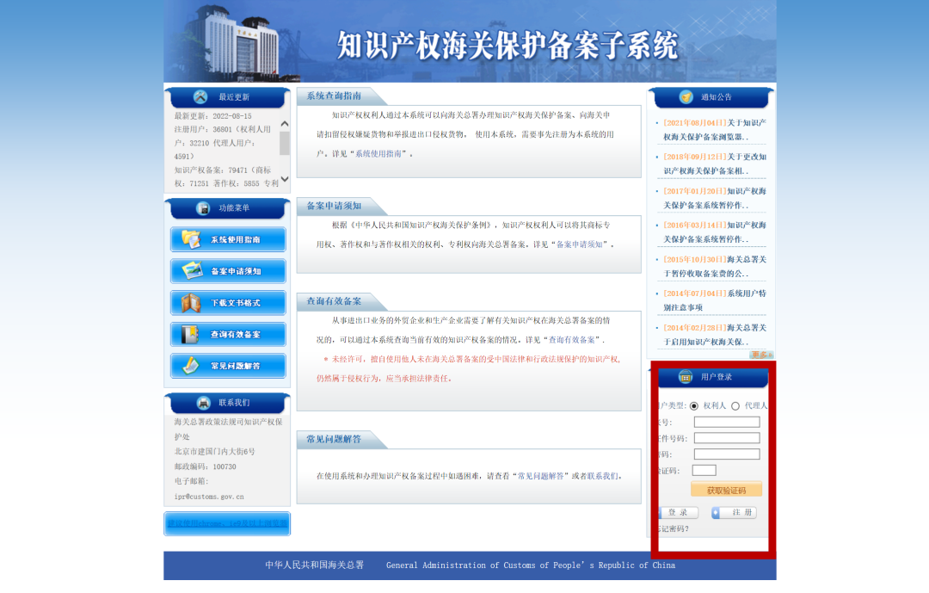This screenshot has width=929, height=593.
Task: Open 备案申请须知 menu item
Action: [x=228, y=271]
